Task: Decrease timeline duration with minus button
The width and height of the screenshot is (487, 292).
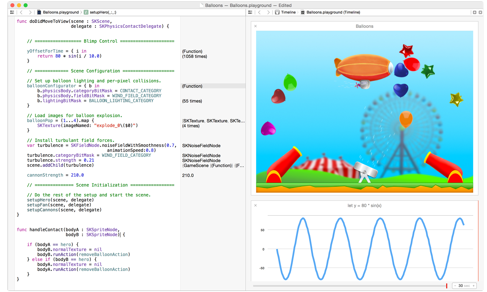Action: click(455, 286)
